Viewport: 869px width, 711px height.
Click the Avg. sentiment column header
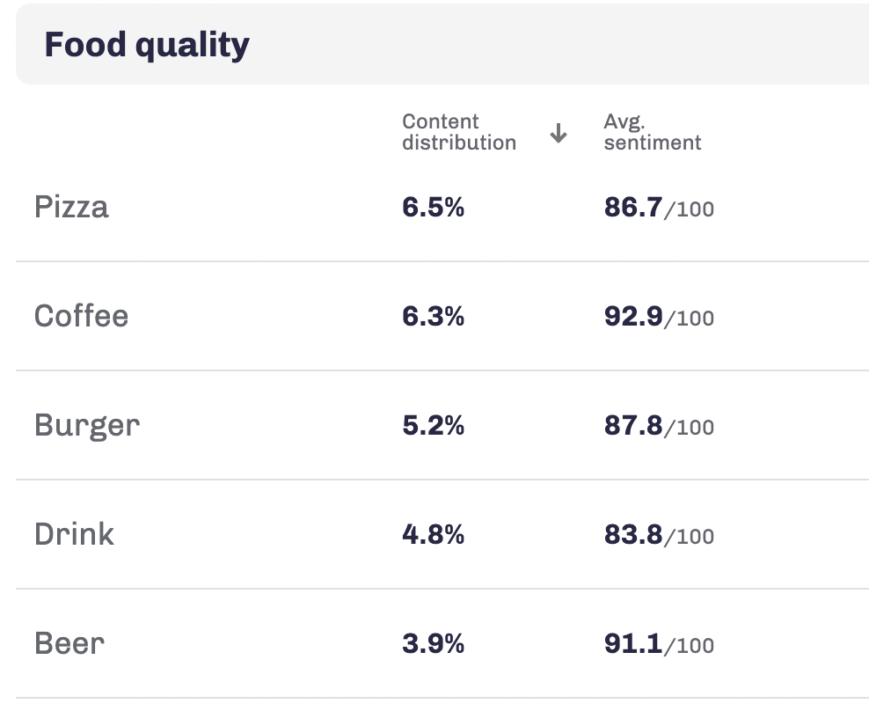[652, 132]
